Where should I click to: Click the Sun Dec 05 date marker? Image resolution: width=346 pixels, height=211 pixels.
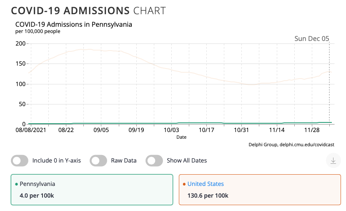[312, 39]
